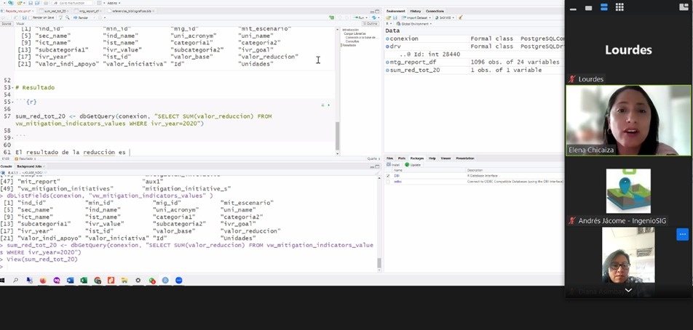Uncheck the DBI package checkbox
Image resolution: width=693 pixels, height=330 pixels.
(388, 176)
